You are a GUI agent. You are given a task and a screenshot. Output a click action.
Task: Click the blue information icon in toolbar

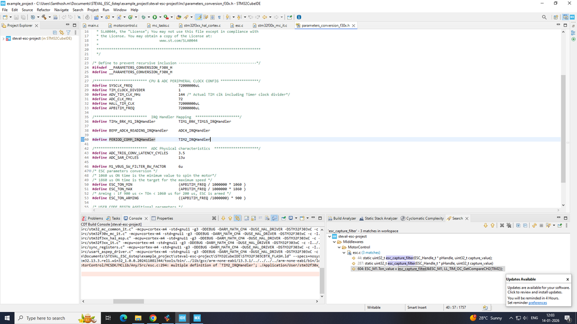(x=299, y=17)
